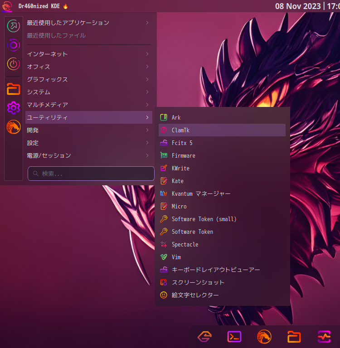Open the folder icon in the dock
340x348 pixels.
[x=294, y=337]
